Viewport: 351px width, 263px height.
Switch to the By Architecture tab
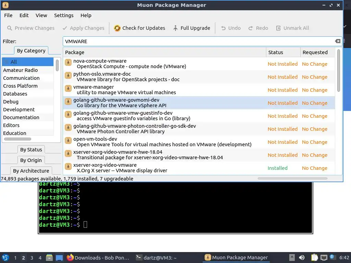tap(31, 171)
